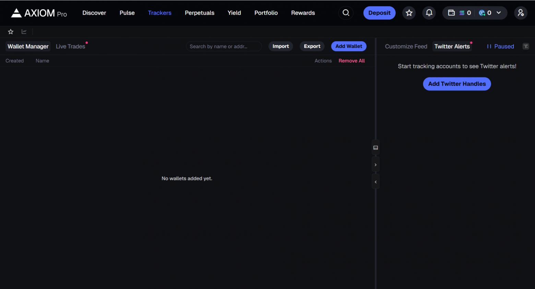Screen dimensions: 535x289
Task: Open the Perpetuals page from the navigation
Action: pyautogui.click(x=199, y=13)
